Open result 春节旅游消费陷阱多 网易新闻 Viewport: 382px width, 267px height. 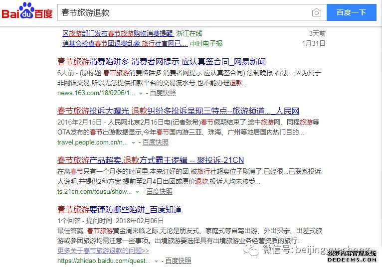(x=161, y=62)
